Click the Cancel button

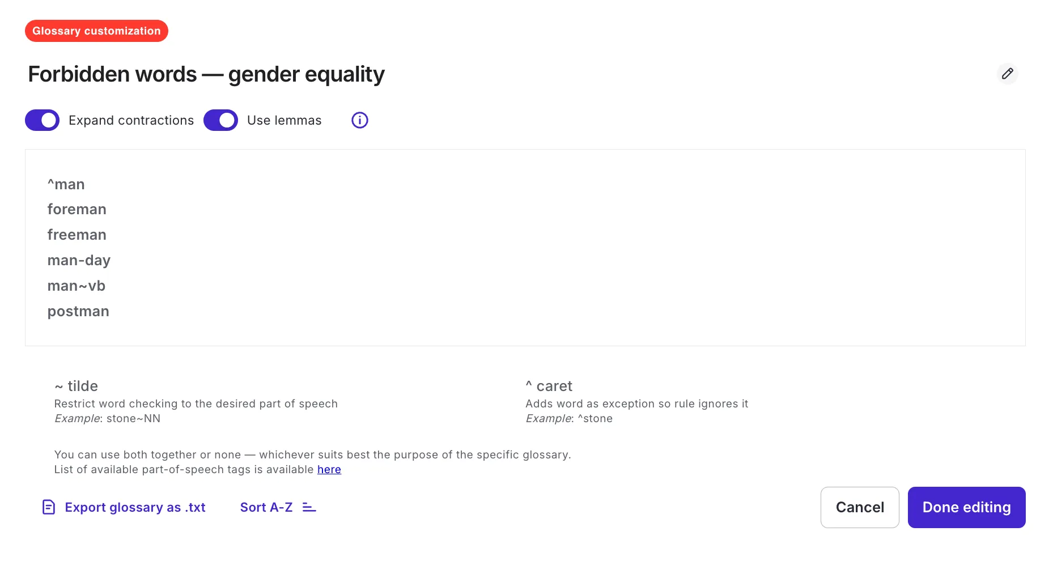(860, 507)
